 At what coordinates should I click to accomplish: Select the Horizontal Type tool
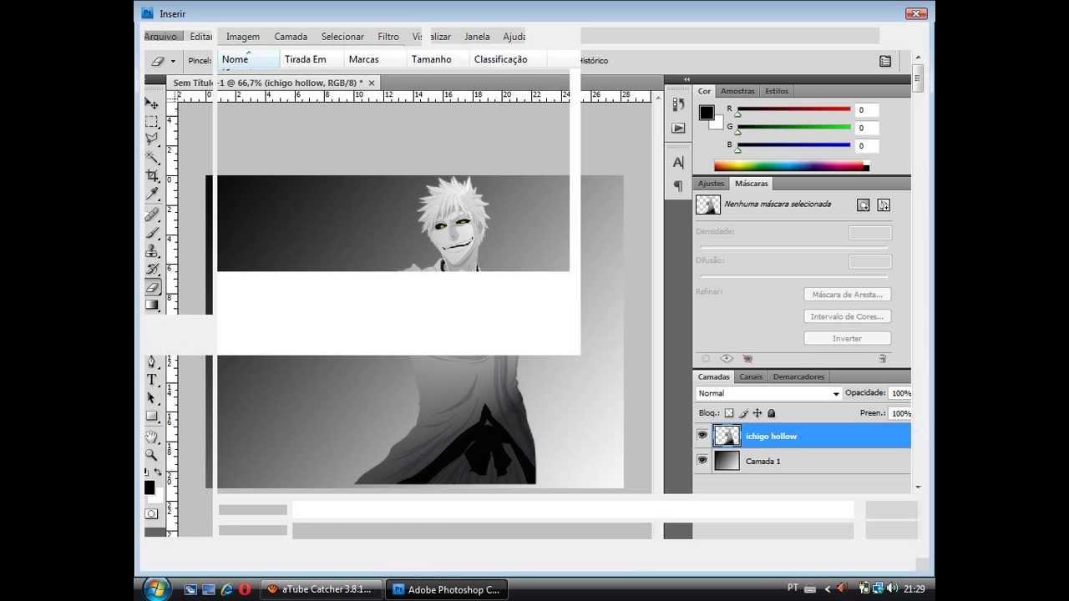152,380
